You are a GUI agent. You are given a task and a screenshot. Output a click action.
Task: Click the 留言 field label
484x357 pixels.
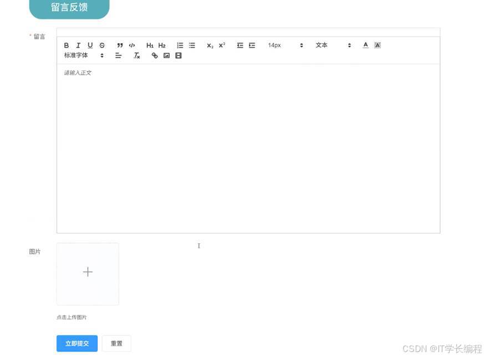(39, 37)
